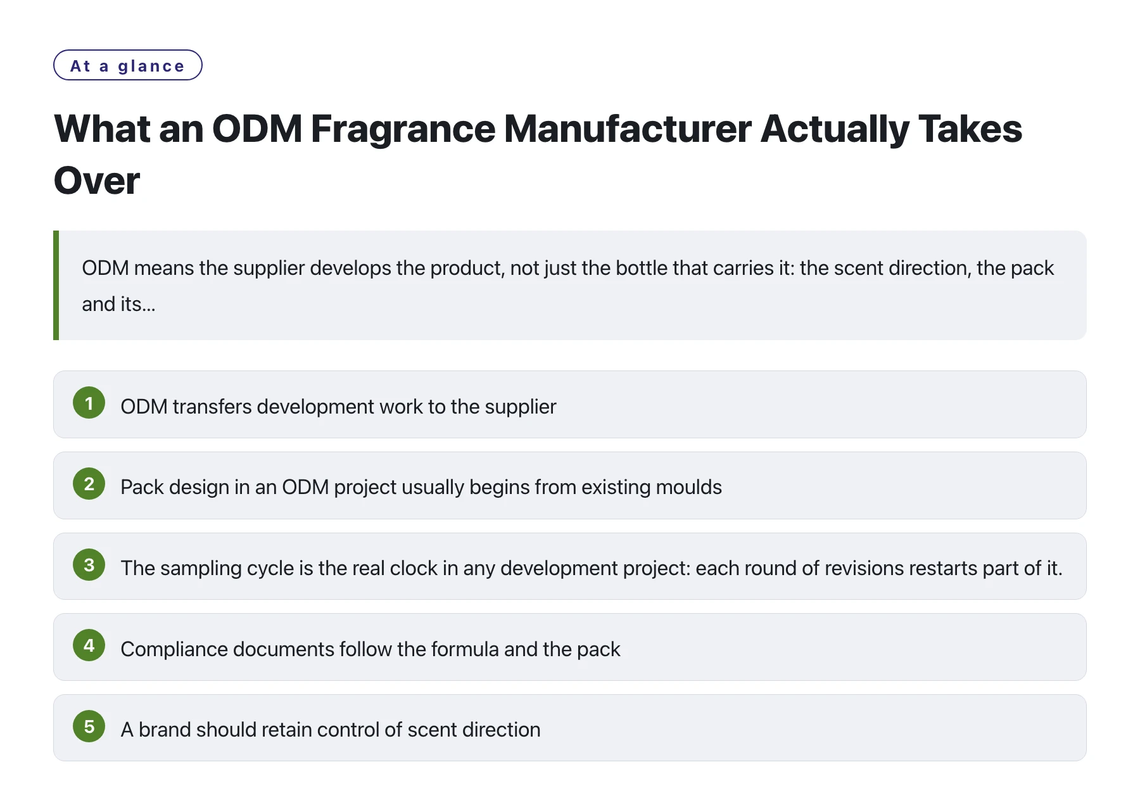
Task: Select the 'At a glance' pill label
Action: click(127, 65)
